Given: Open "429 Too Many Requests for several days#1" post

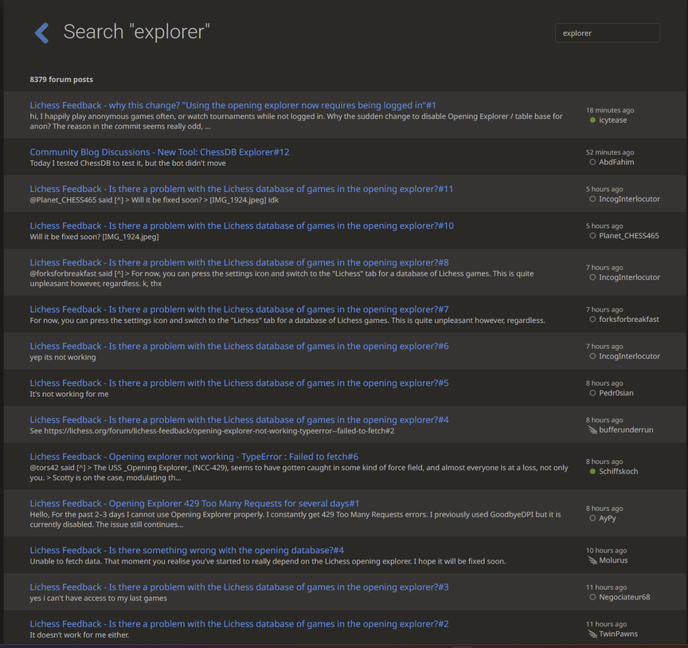Looking at the screenshot, I should click(x=194, y=504).
